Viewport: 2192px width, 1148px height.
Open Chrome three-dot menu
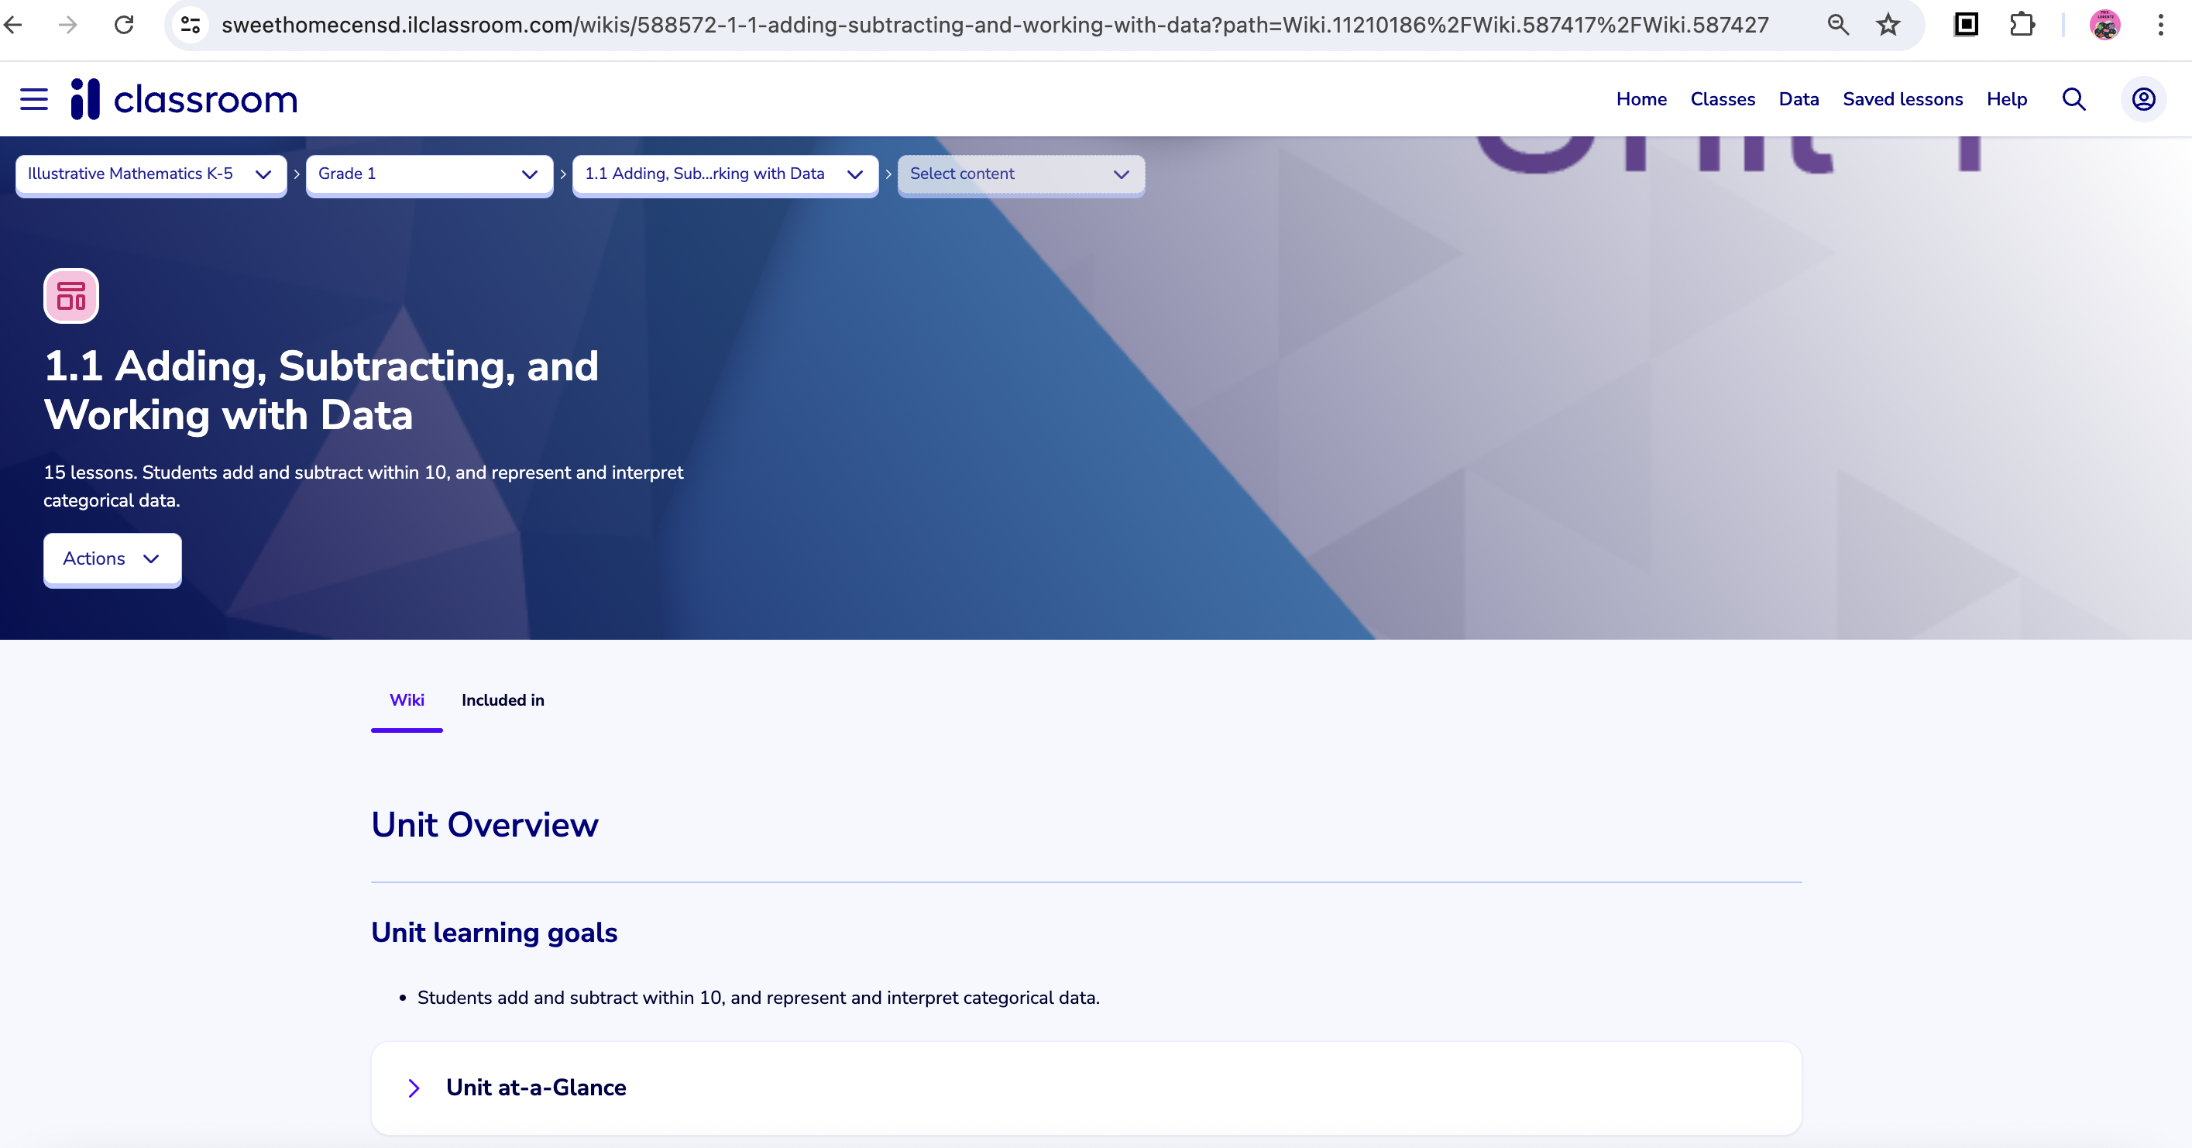click(2160, 25)
